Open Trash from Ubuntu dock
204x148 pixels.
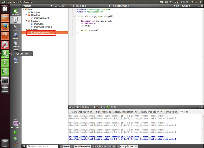click(5, 143)
